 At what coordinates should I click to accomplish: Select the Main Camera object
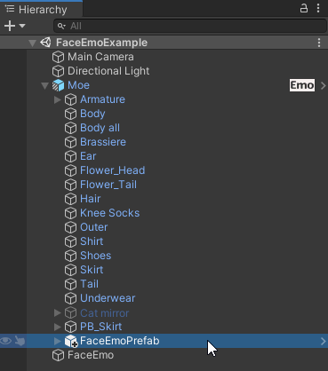coord(100,57)
